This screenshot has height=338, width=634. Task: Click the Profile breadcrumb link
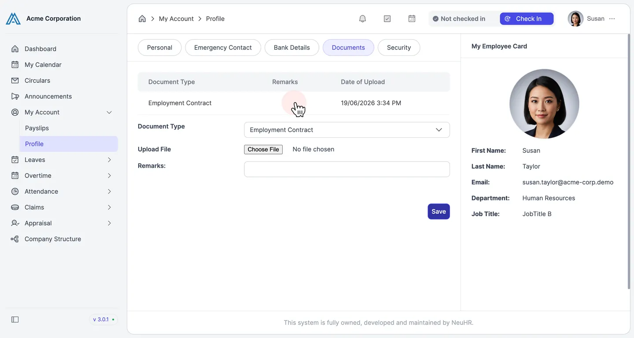click(215, 18)
